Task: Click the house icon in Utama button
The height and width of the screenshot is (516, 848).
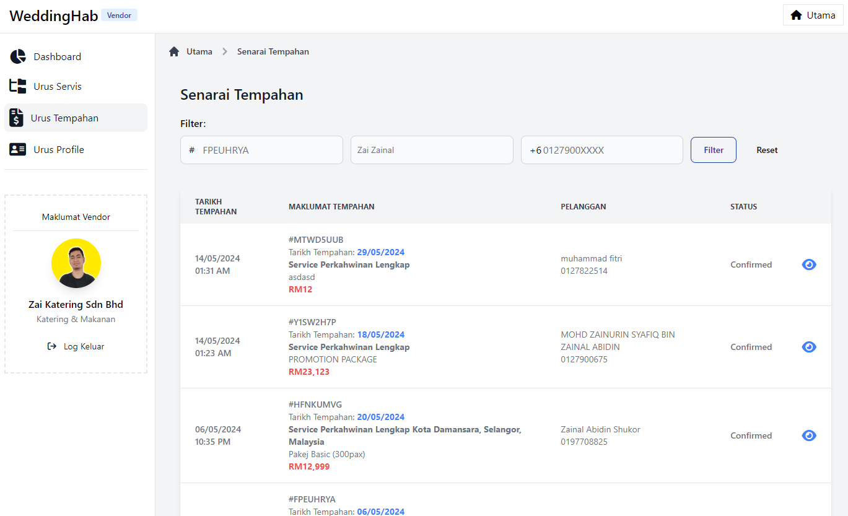Action: 796,15
